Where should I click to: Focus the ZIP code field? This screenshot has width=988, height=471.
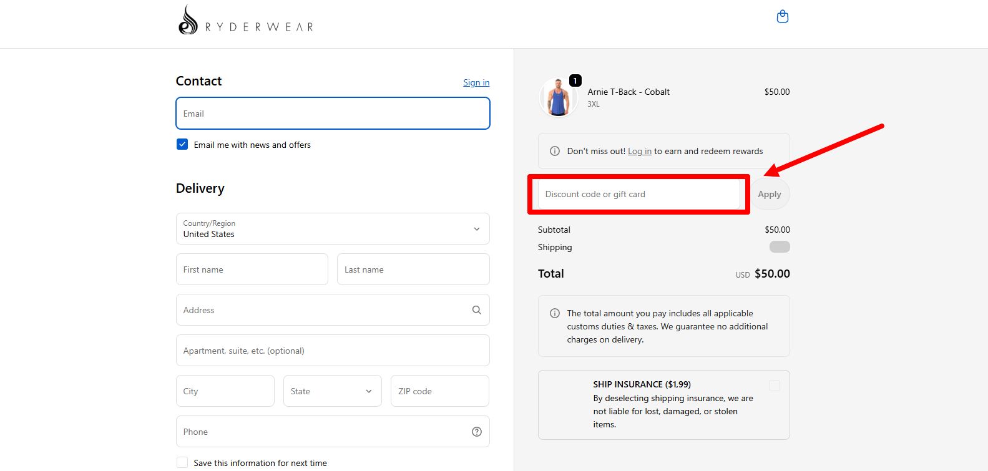coord(440,391)
